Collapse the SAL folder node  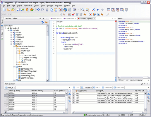17,53
